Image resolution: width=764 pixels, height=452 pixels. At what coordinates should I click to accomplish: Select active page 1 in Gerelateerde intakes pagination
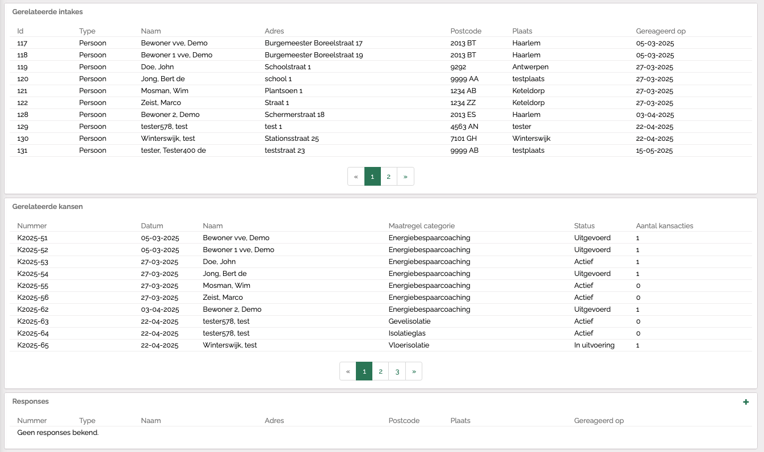point(372,177)
